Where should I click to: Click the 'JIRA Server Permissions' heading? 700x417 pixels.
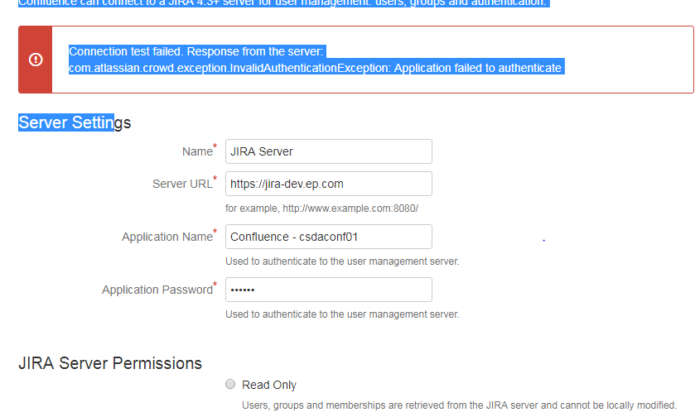(x=110, y=363)
